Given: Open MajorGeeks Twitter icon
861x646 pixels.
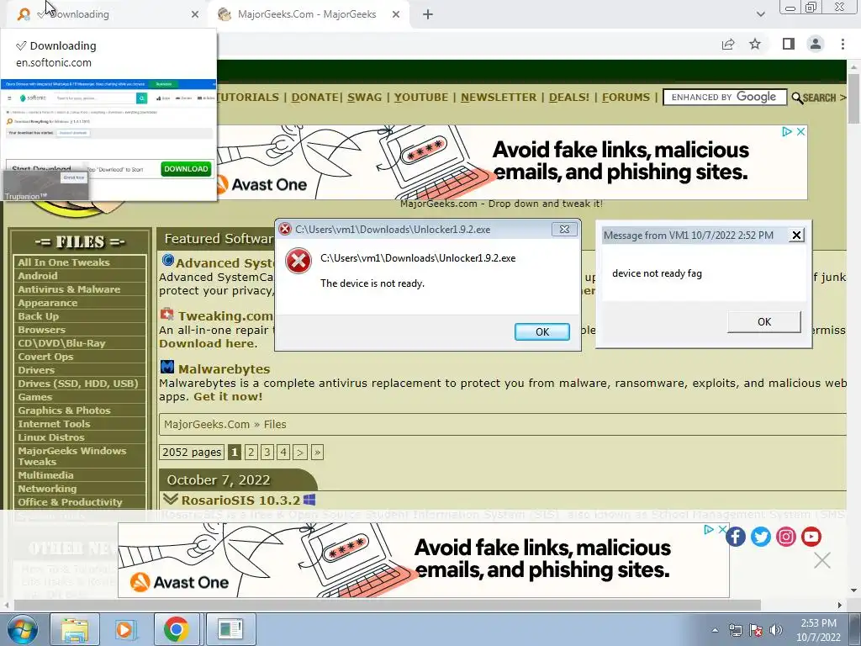Looking at the screenshot, I should (x=760, y=537).
